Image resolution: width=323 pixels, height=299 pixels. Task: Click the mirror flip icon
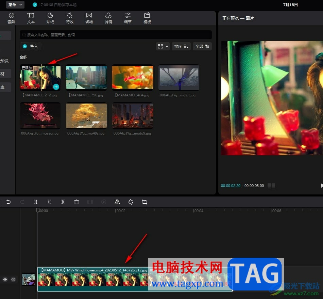click(117, 202)
